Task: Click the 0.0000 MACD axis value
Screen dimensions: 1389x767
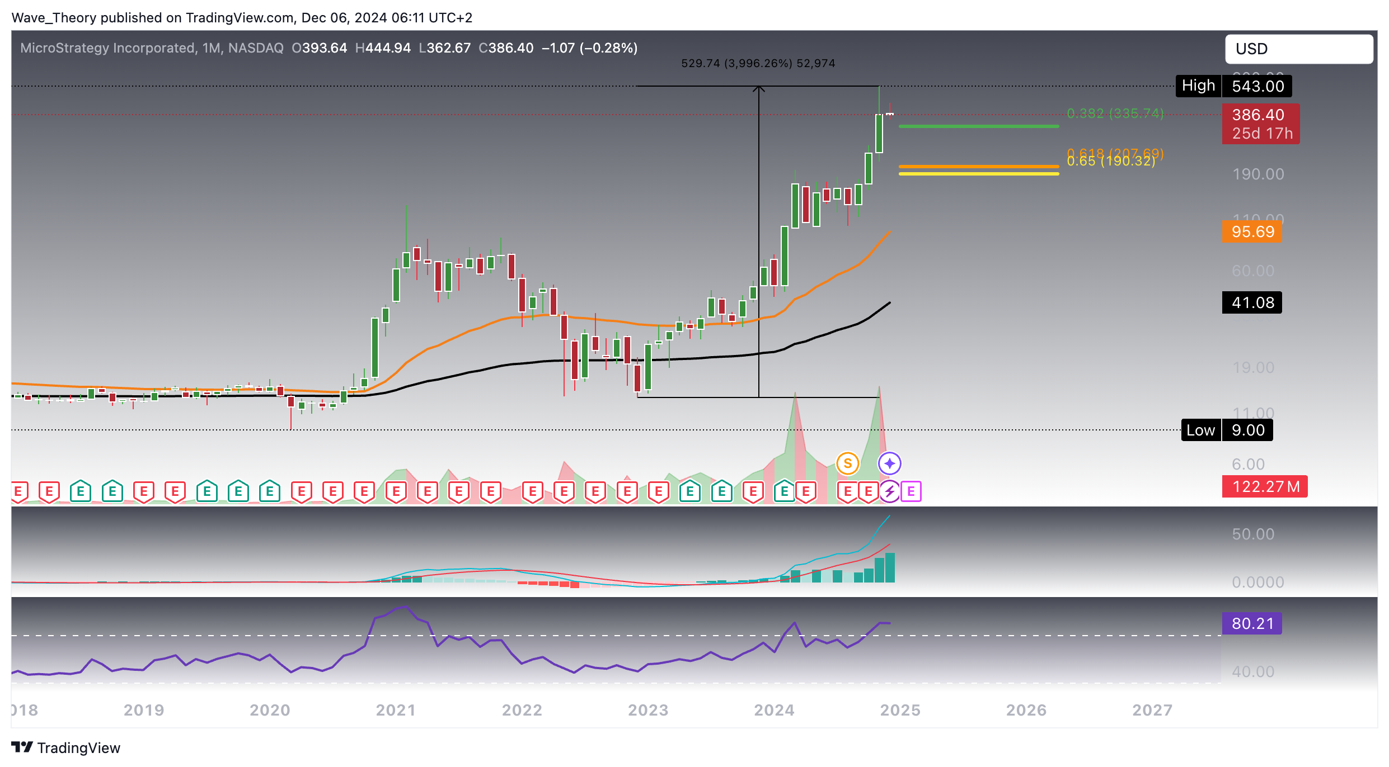Action: [x=1258, y=582]
